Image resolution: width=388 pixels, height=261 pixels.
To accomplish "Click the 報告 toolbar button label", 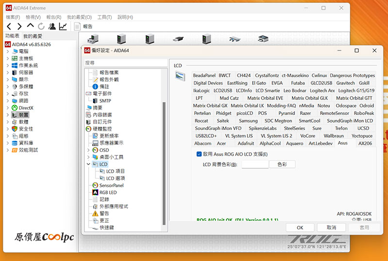I will [x=88, y=27].
